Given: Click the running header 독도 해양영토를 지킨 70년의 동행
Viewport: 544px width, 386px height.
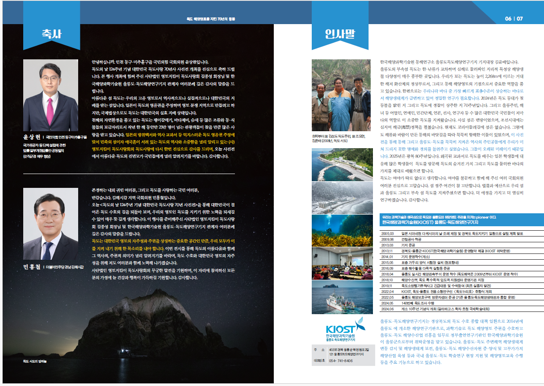Looking at the screenshot, I should [x=211, y=19].
